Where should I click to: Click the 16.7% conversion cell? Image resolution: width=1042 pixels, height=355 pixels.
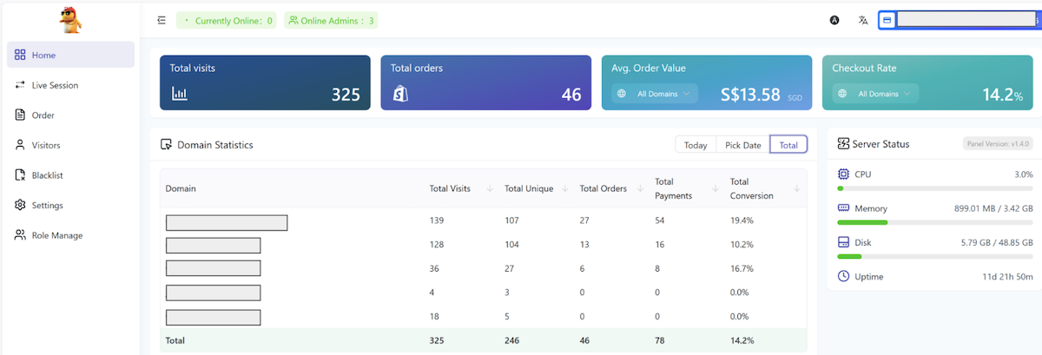pos(742,269)
